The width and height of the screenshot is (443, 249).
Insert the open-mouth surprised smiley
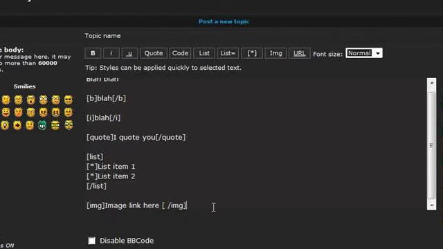coord(30,100)
